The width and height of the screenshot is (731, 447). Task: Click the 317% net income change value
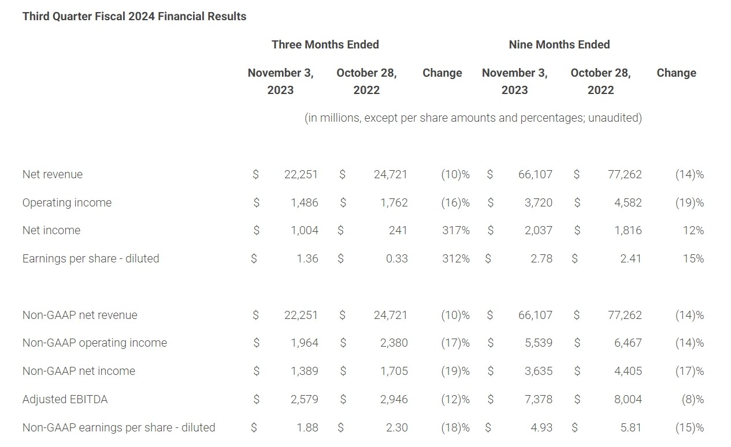coord(456,230)
